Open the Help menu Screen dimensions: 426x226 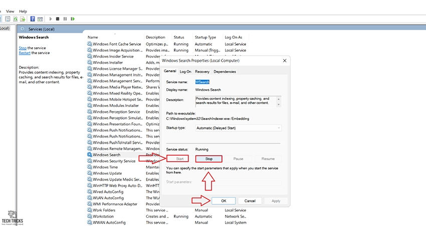pos(23,11)
